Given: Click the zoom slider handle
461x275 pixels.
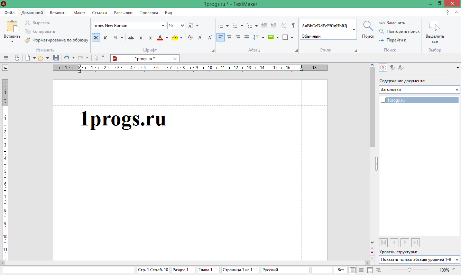Looking at the screenshot, I should (409, 270).
